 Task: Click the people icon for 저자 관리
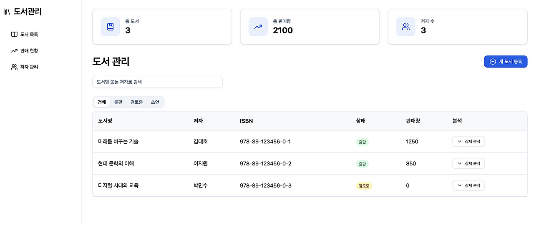(14, 67)
